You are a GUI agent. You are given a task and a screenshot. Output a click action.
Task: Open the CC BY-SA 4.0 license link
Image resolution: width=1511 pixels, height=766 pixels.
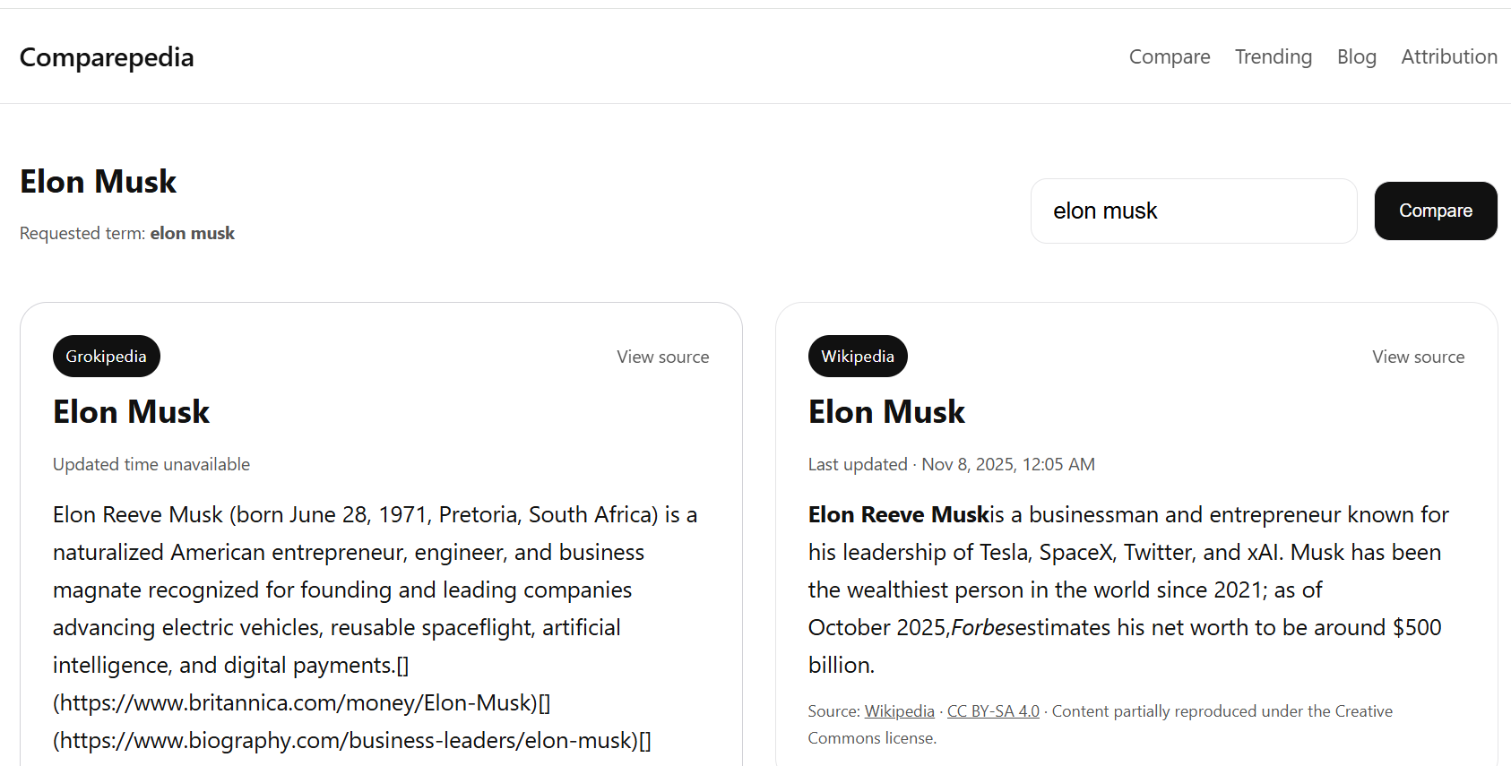992,710
